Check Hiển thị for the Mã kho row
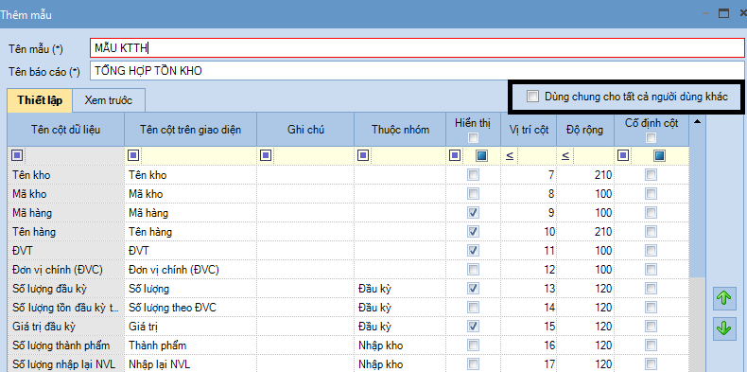The height and width of the screenshot is (372, 747). [x=473, y=194]
